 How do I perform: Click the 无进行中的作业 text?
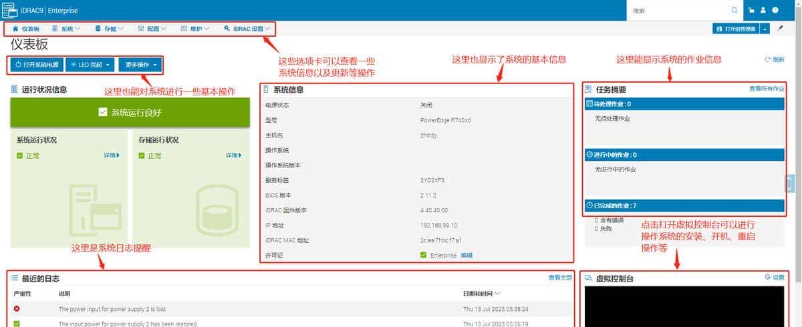pos(616,170)
